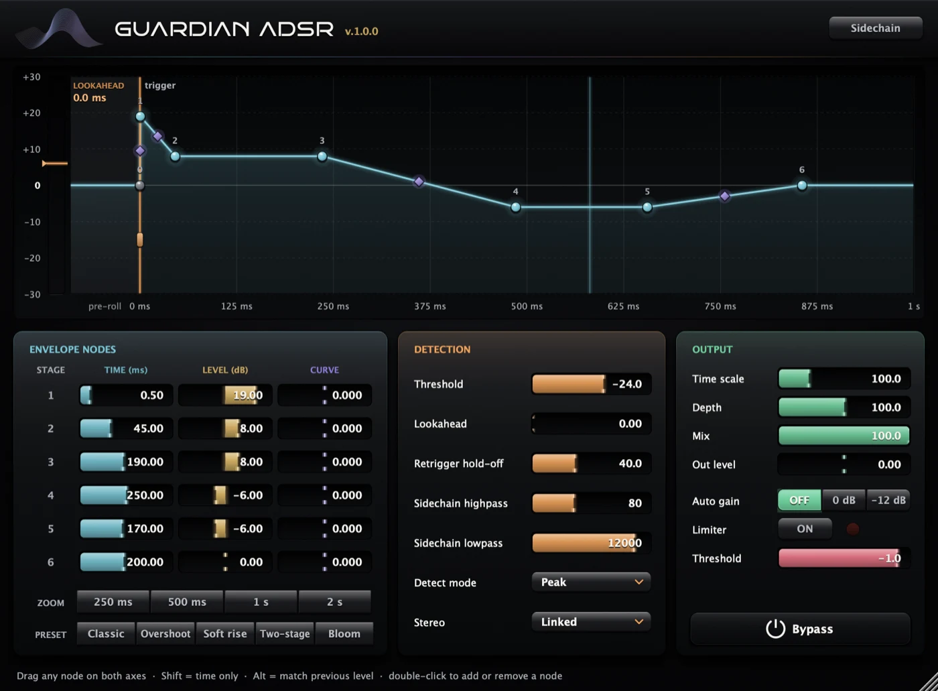Set Auto gain to -12 dB
Screen dimensions: 938x691
[888, 500]
